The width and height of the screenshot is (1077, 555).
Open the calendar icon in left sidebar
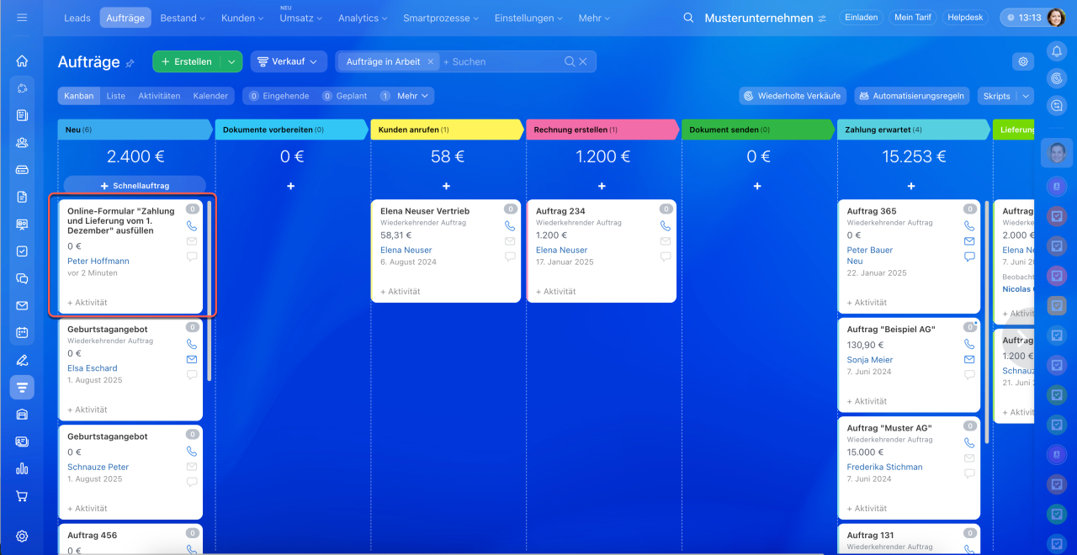coord(22,333)
